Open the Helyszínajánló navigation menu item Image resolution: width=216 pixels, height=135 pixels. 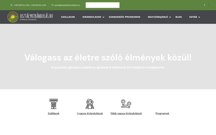(158, 17)
